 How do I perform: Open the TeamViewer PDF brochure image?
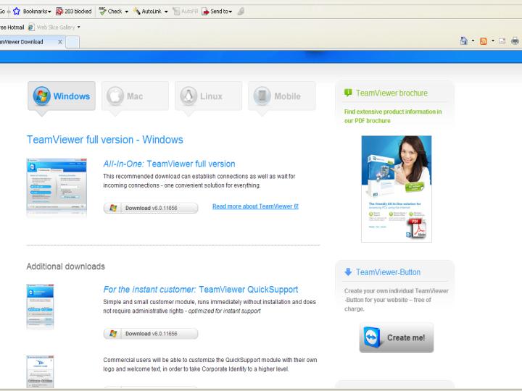click(x=396, y=188)
